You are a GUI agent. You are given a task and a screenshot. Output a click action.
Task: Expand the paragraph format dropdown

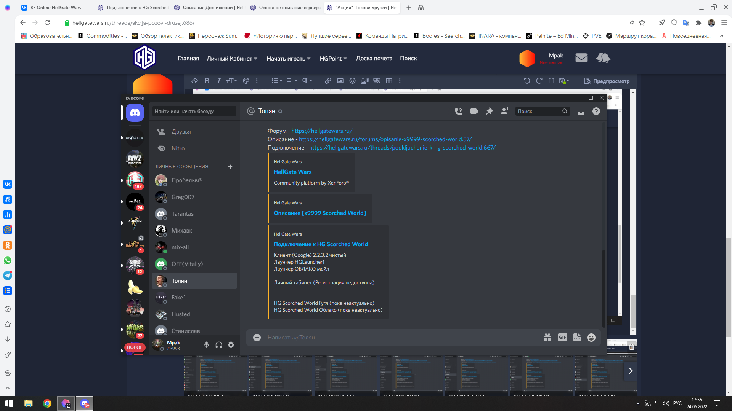pyautogui.click(x=307, y=81)
